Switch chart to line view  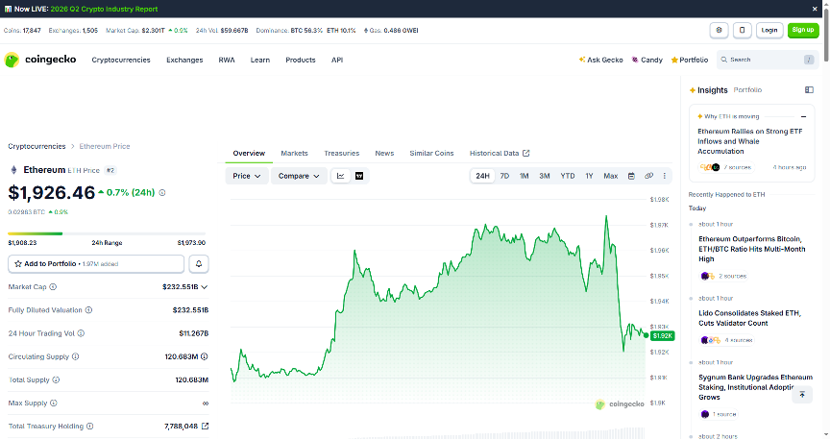pyautogui.click(x=340, y=176)
